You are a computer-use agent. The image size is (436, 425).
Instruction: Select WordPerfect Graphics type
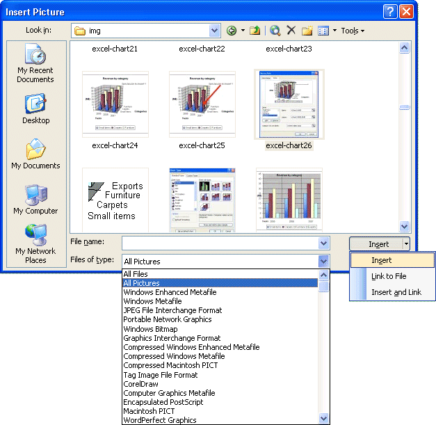pos(220,420)
